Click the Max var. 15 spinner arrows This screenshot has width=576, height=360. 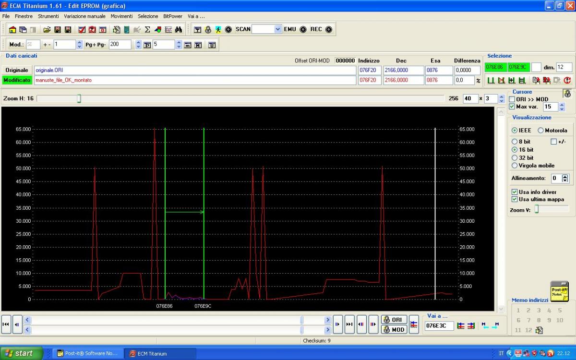click(x=562, y=107)
